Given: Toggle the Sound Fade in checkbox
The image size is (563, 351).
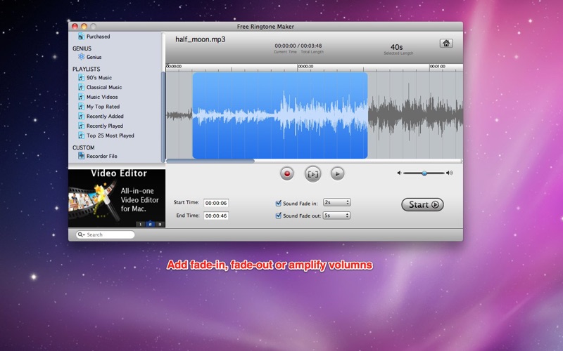Looking at the screenshot, I should 278,204.
